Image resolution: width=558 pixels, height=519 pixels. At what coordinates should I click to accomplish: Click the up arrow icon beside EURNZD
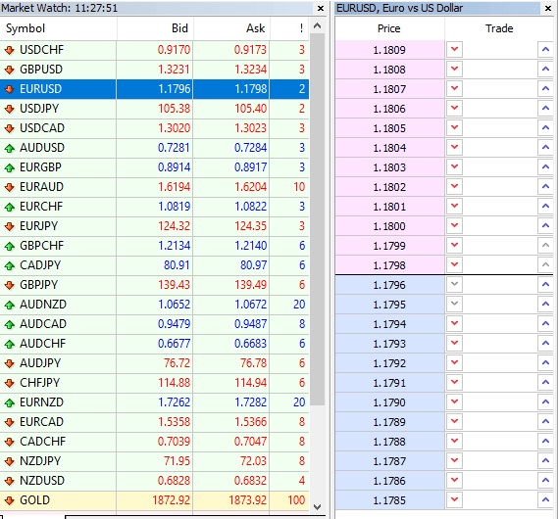(10, 402)
